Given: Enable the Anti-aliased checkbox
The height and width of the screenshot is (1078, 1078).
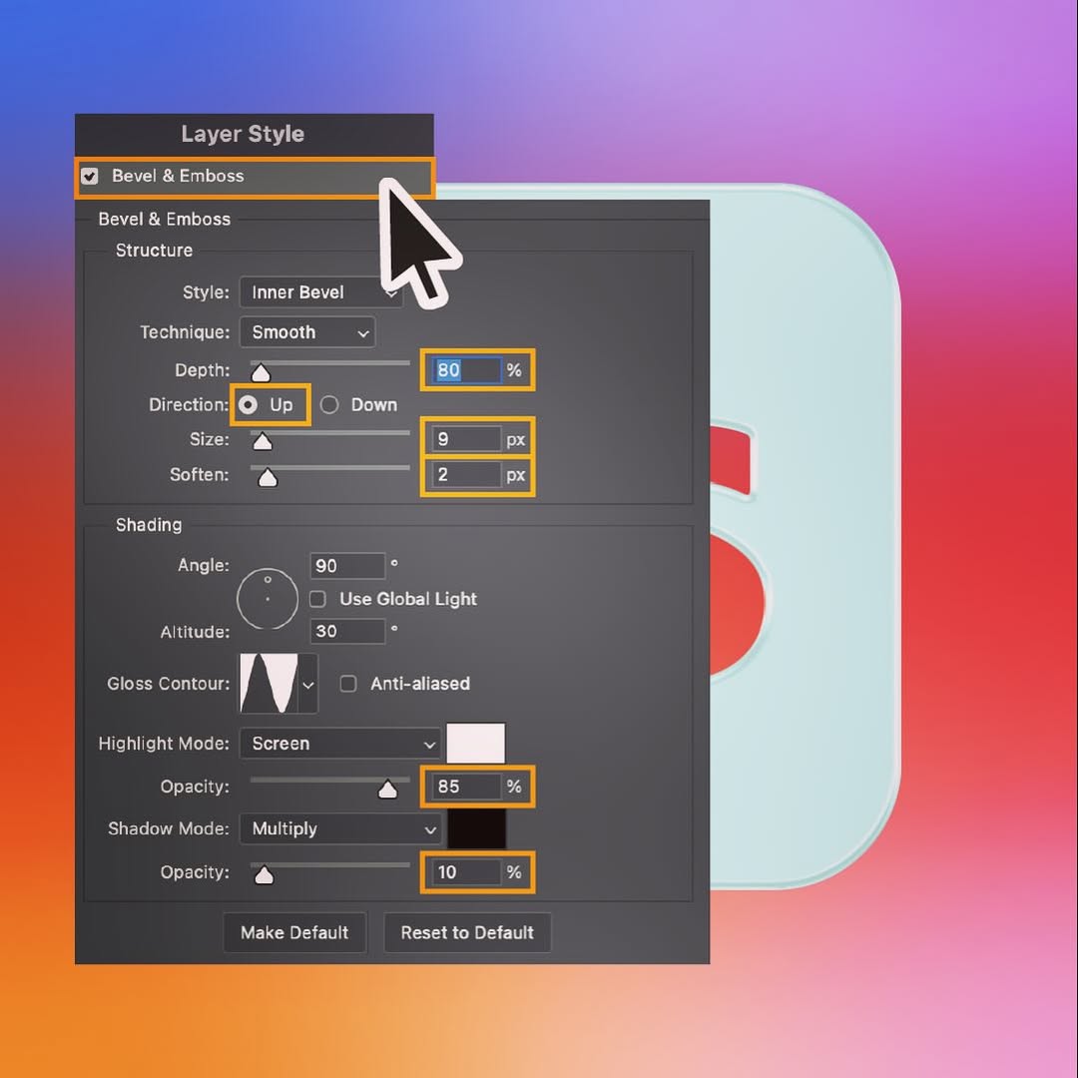Looking at the screenshot, I should 348,684.
